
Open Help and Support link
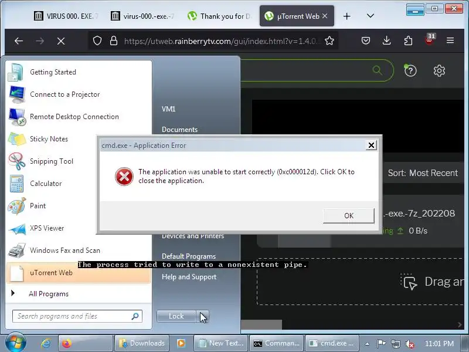(189, 277)
